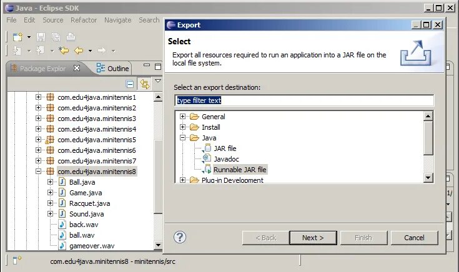The width and height of the screenshot is (459, 272).
Task: Select the General folder icon
Action: point(194,117)
